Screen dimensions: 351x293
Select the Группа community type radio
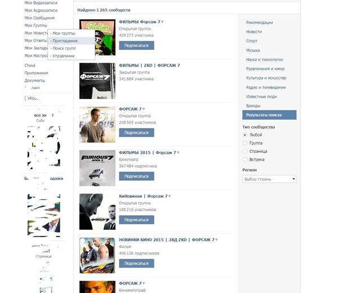tap(245, 143)
